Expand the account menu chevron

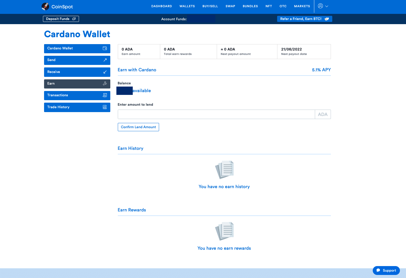327,6
